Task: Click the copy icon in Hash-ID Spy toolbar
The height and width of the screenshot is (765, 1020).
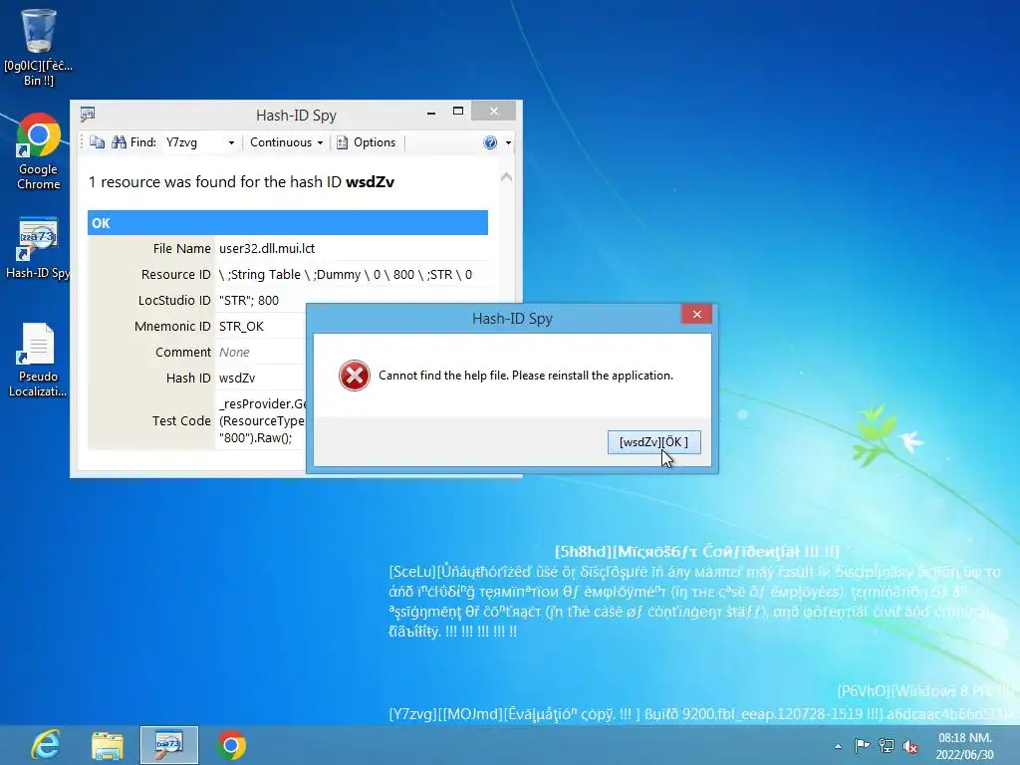Action: click(x=97, y=142)
